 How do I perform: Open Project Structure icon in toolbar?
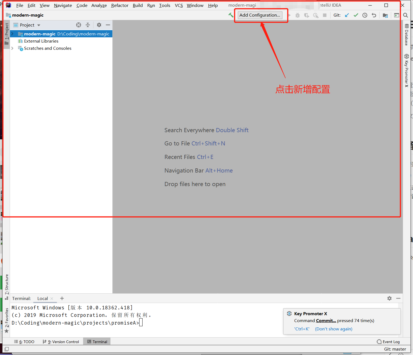[385, 15]
